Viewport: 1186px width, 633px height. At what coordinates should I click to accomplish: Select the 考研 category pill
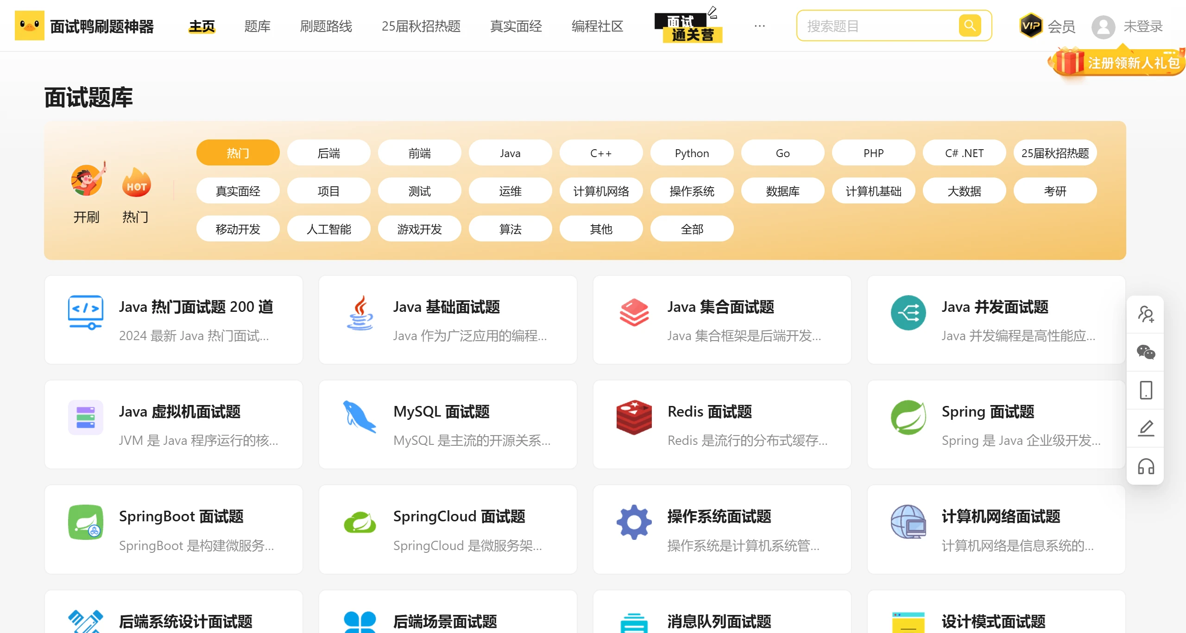click(1055, 191)
